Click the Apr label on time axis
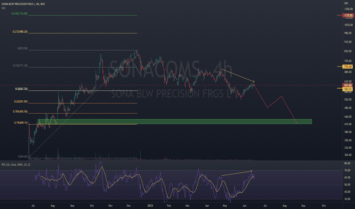 tap(207, 206)
